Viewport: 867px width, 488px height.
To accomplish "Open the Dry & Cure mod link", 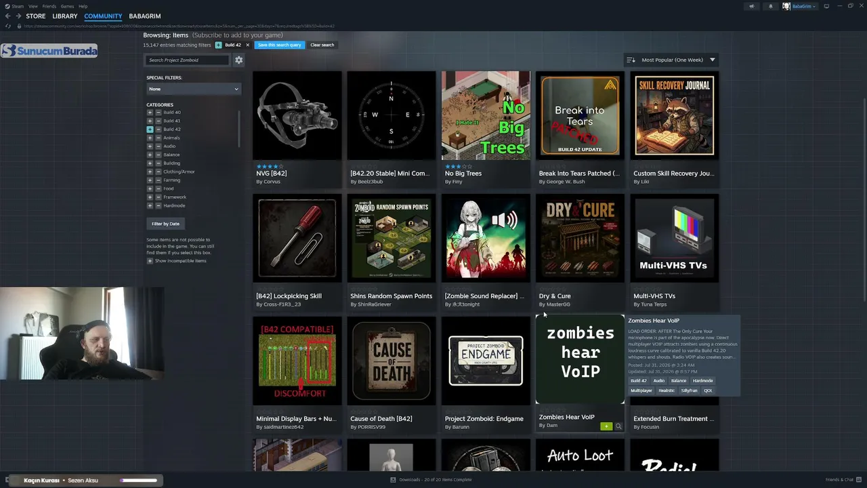I will 555,296.
